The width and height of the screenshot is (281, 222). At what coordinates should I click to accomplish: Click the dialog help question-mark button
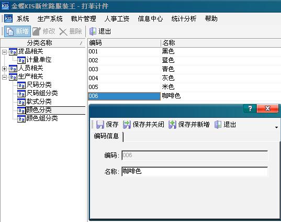(x=250, y=108)
